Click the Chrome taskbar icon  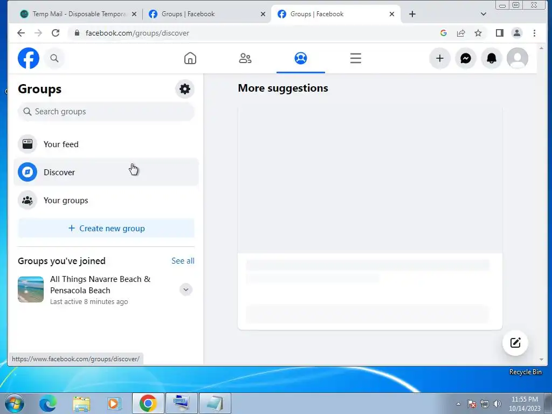coord(148,403)
